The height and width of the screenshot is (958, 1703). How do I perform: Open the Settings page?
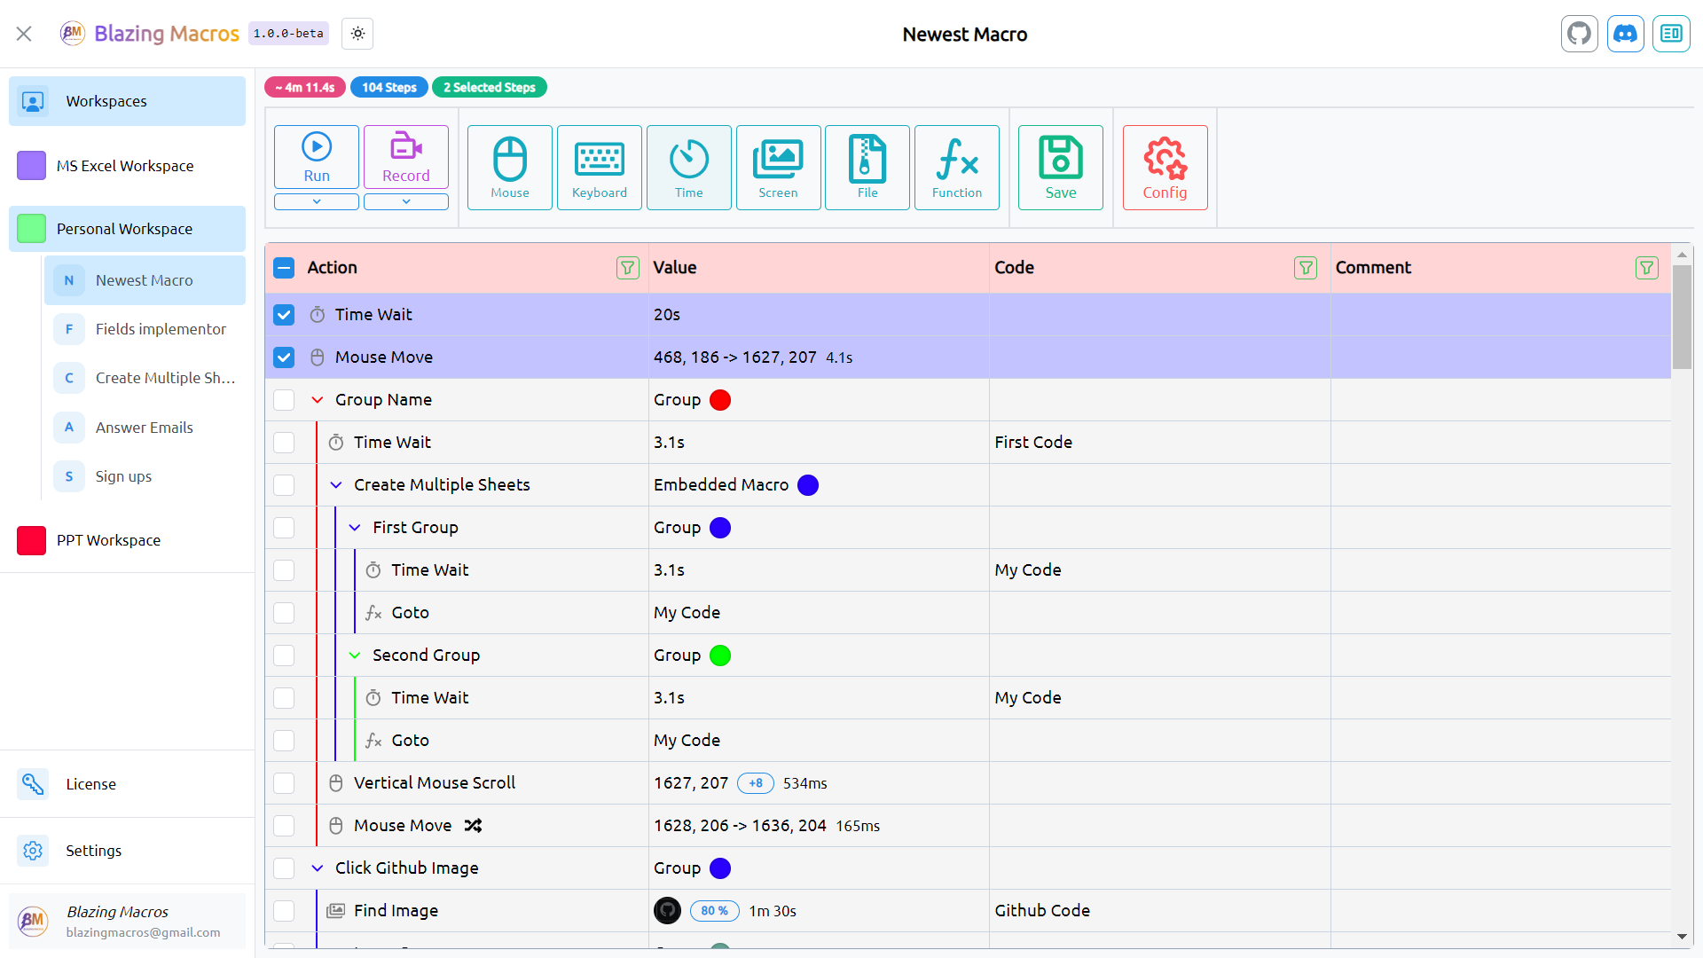point(128,851)
